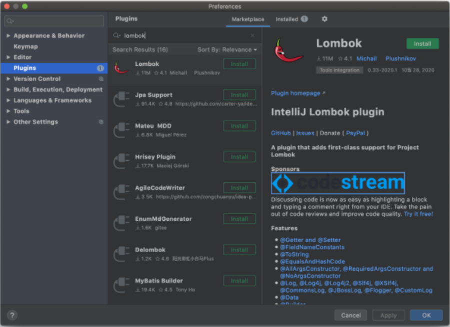Click the Hrisey Plugin icon
Image resolution: width=450 pixels, height=327 pixels.
click(x=121, y=161)
